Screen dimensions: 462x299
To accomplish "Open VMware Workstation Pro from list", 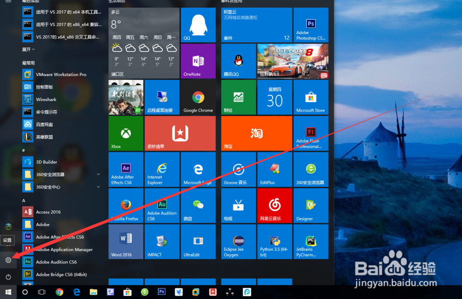I will [62, 74].
